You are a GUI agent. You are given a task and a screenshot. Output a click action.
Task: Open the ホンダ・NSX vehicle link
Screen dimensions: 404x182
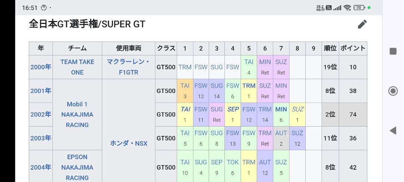click(128, 143)
